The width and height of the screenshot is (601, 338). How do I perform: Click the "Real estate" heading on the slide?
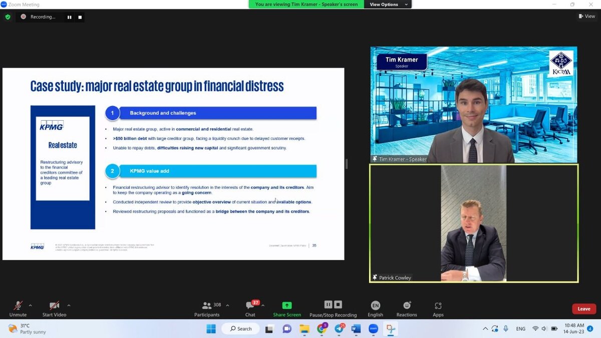click(63, 145)
